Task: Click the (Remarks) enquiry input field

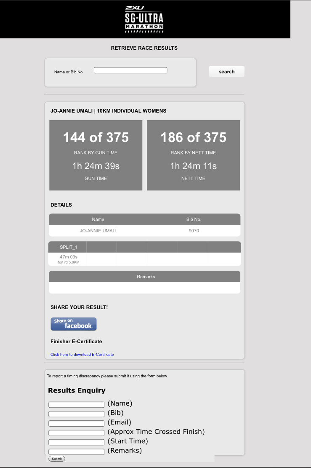Action: point(76,452)
